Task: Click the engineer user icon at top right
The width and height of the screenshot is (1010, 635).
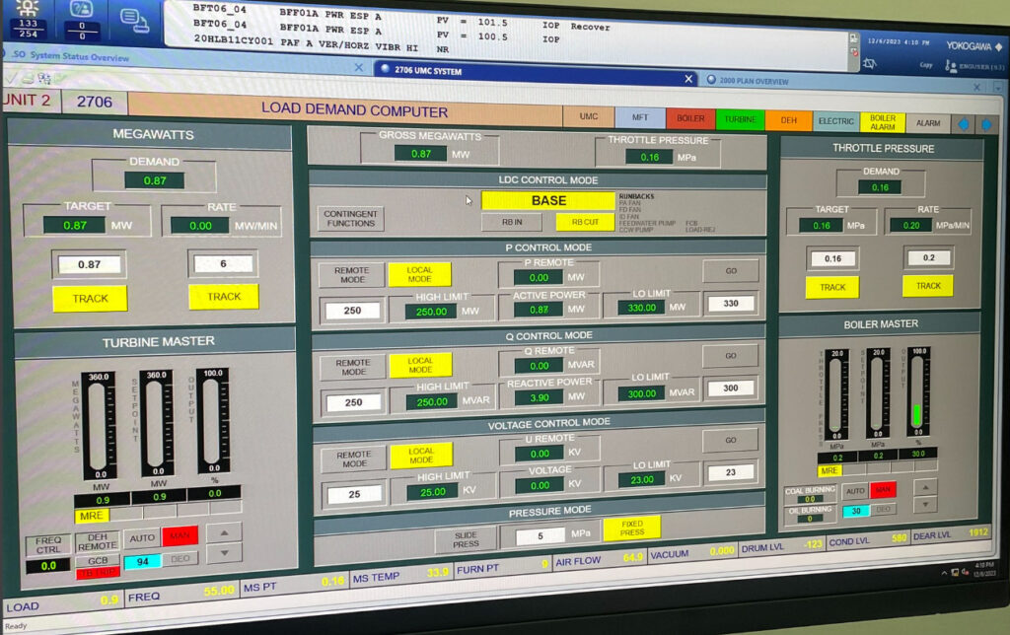Action: (x=952, y=66)
